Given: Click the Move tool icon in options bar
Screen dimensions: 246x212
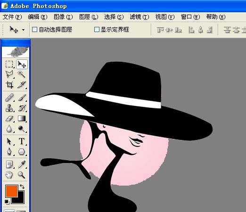Looking at the screenshot, I should pyautogui.click(x=14, y=30).
